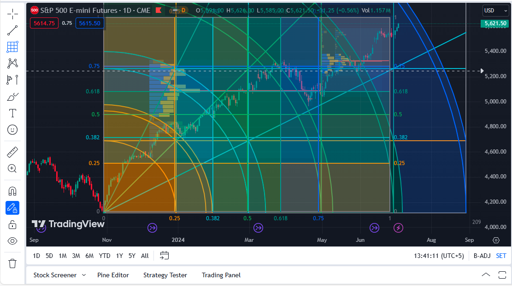Open the Stock Screener tab

[x=55, y=275]
